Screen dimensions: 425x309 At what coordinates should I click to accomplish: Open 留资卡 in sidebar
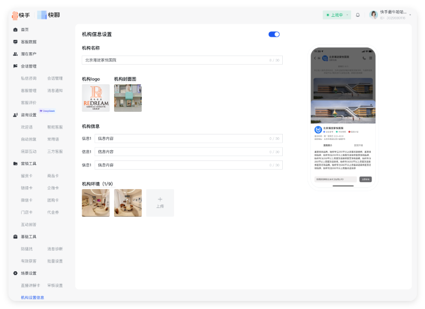tap(27, 176)
